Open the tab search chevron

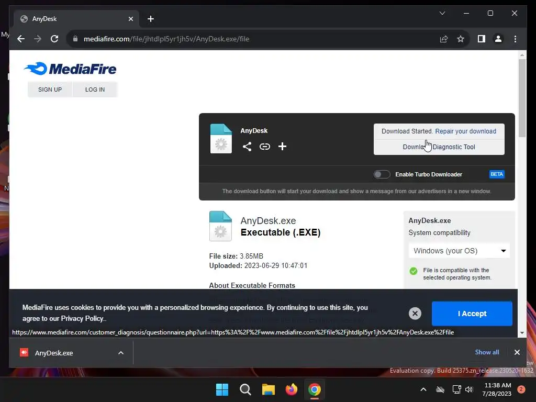442,13
